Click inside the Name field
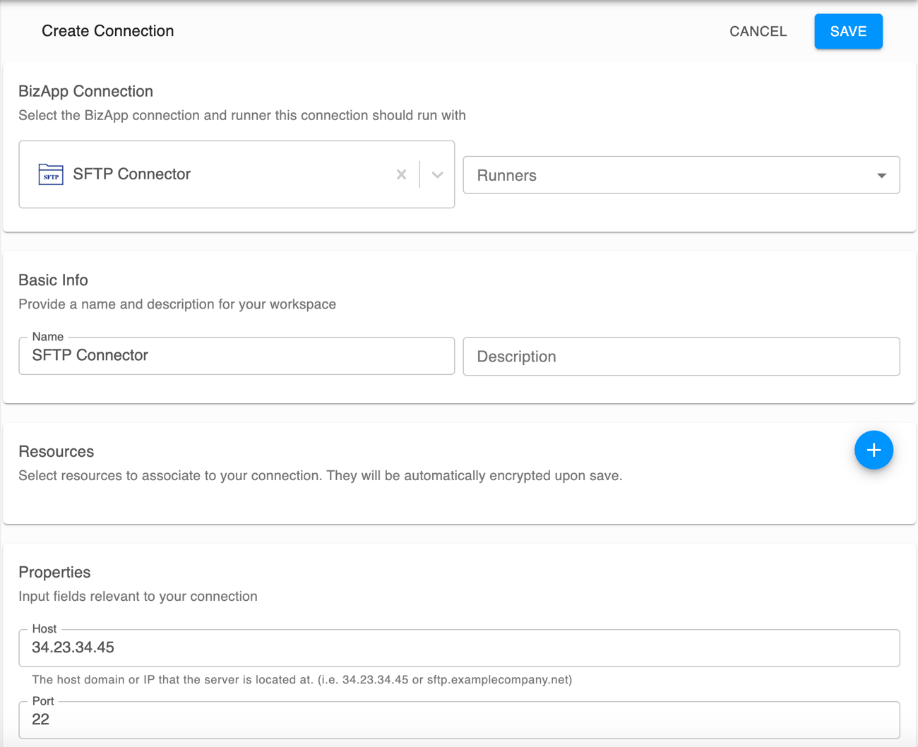918x747 pixels. 237,356
